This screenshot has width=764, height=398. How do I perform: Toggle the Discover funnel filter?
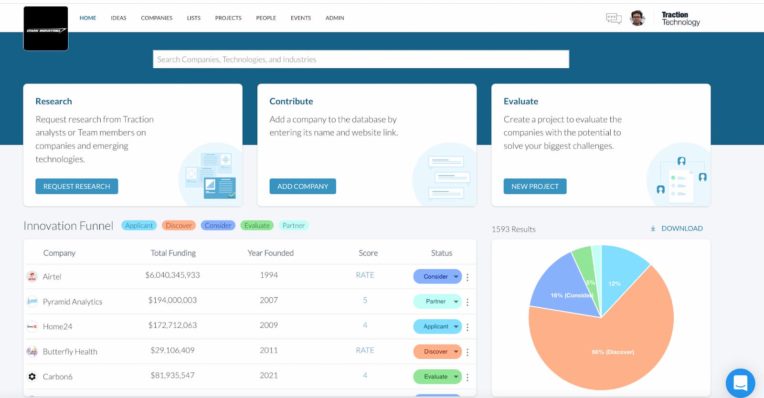(179, 226)
